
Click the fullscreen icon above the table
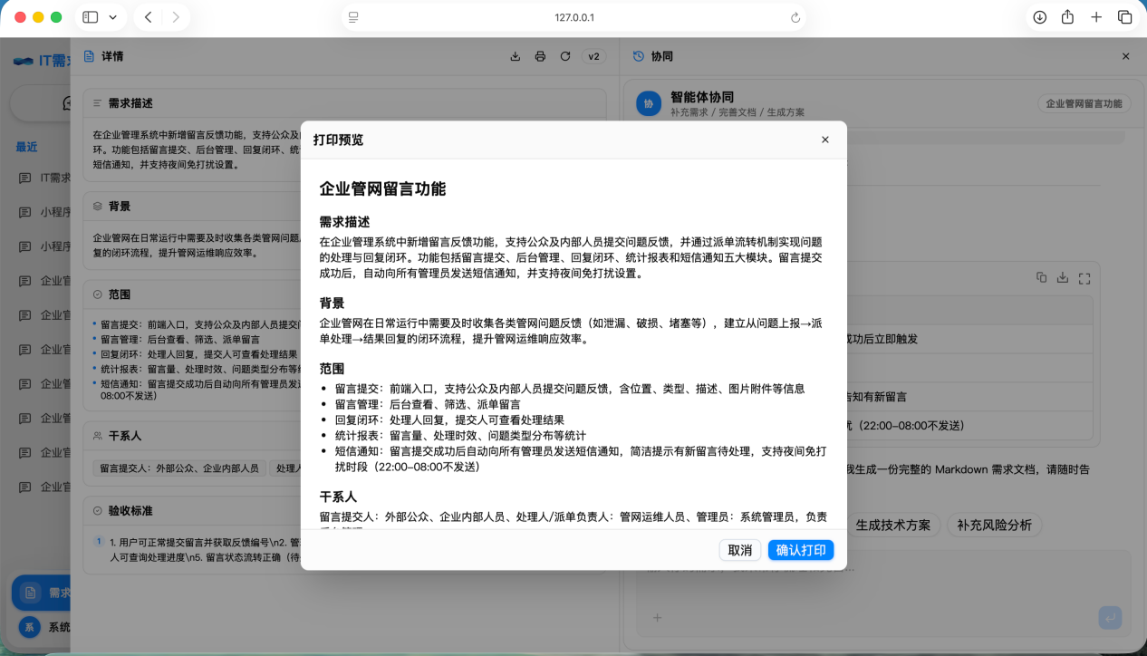coord(1084,278)
